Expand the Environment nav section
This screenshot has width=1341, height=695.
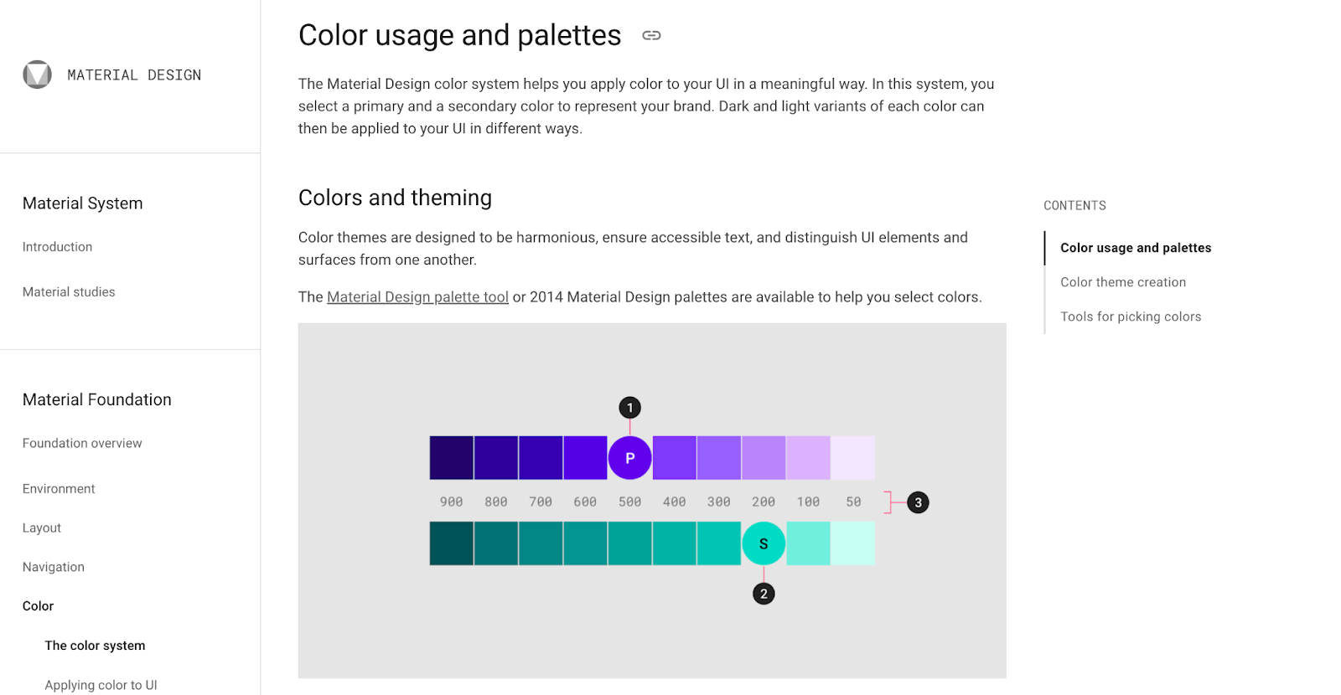(59, 489)
